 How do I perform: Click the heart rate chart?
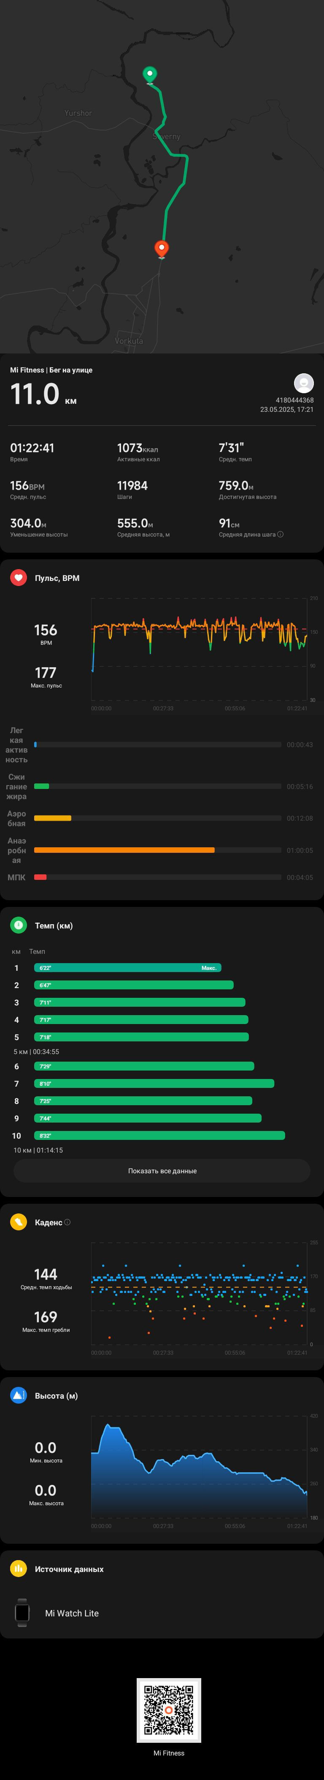pyautogui.click(x=199, y=649)
